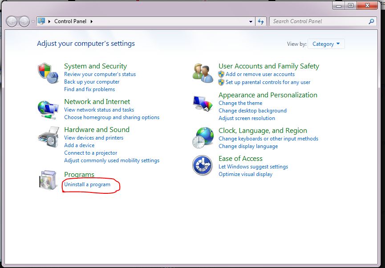Viewport: 385px width, 268px height.
Task: Open the System and Security shield icon
Action: tap(48, 73)
